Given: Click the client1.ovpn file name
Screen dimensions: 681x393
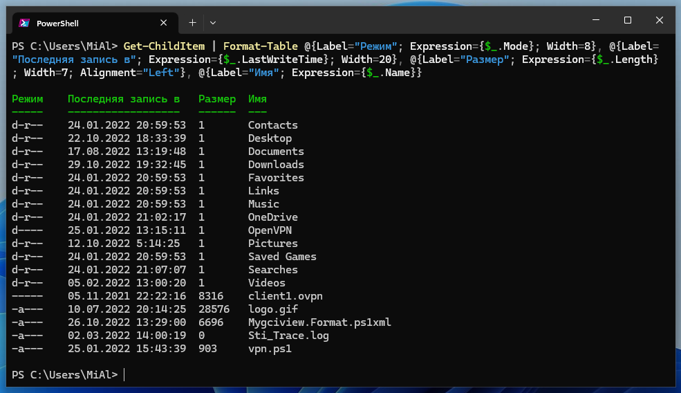Looking at the screenshot, I should pyautogui.click(x=285, y=296).
